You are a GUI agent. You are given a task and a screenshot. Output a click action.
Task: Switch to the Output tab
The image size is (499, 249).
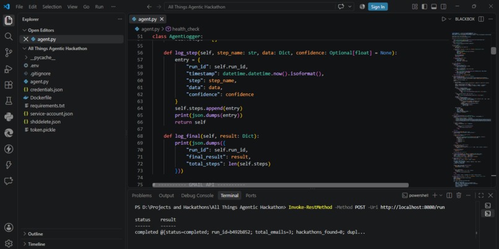(x=167, y=195)
